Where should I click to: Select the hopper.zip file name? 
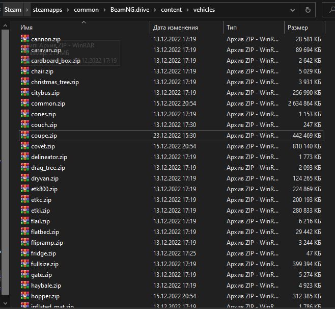45,296
